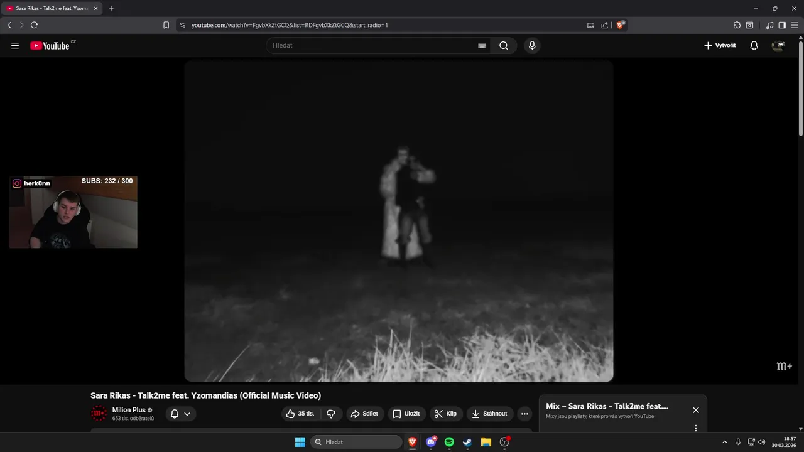Expand subscription notification bell dropdown for Milion Plus

181,414
